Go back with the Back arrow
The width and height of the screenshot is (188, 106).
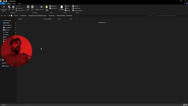pyautogui.click(x=2, y=16)
